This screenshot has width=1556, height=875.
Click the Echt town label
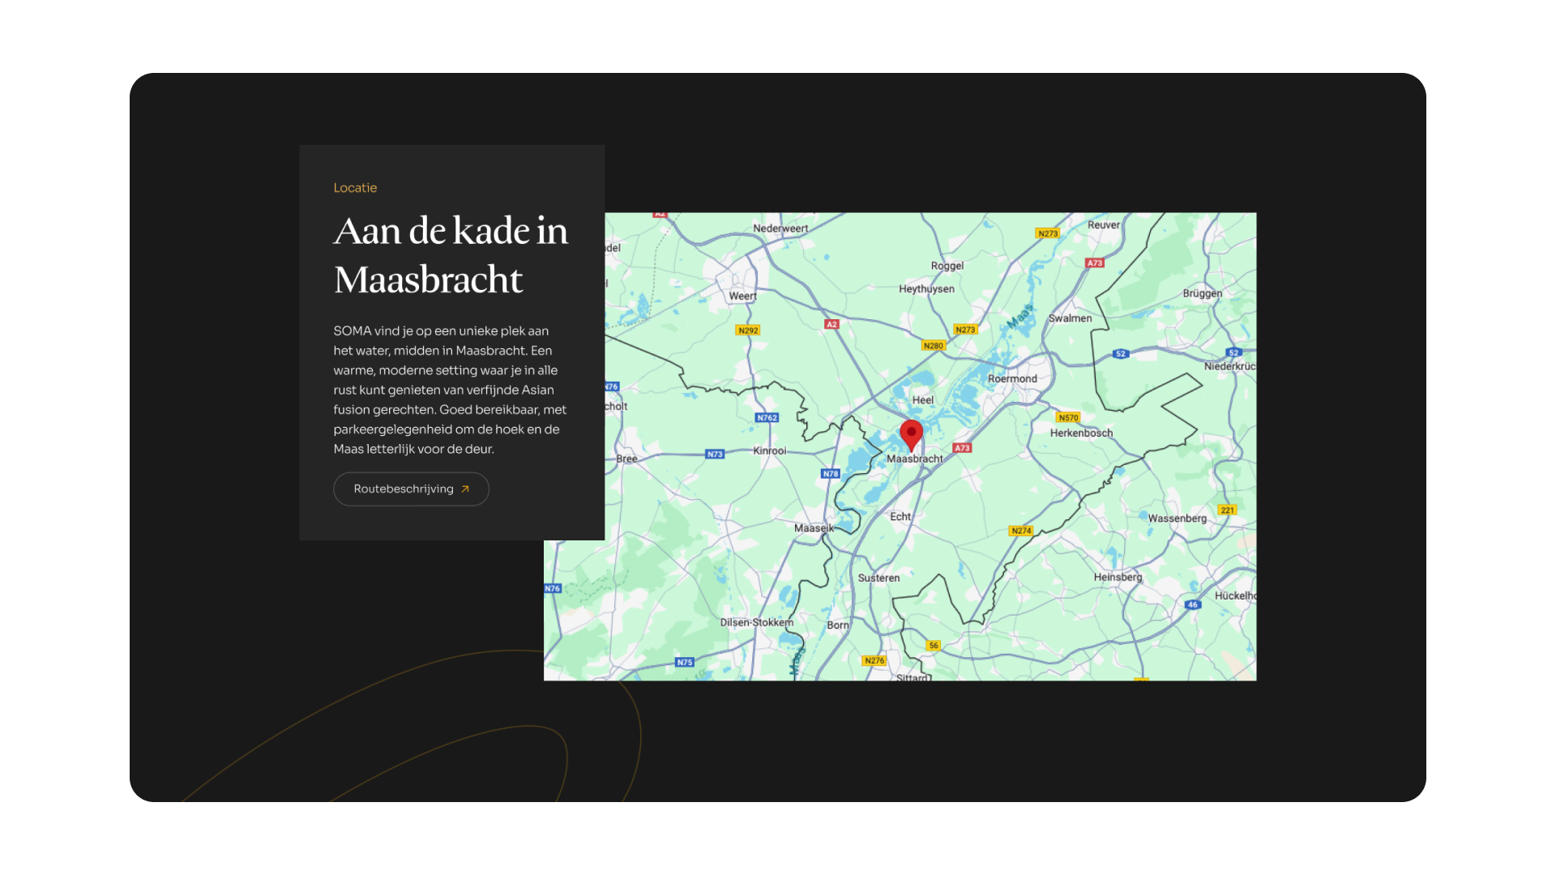[900, 517]
